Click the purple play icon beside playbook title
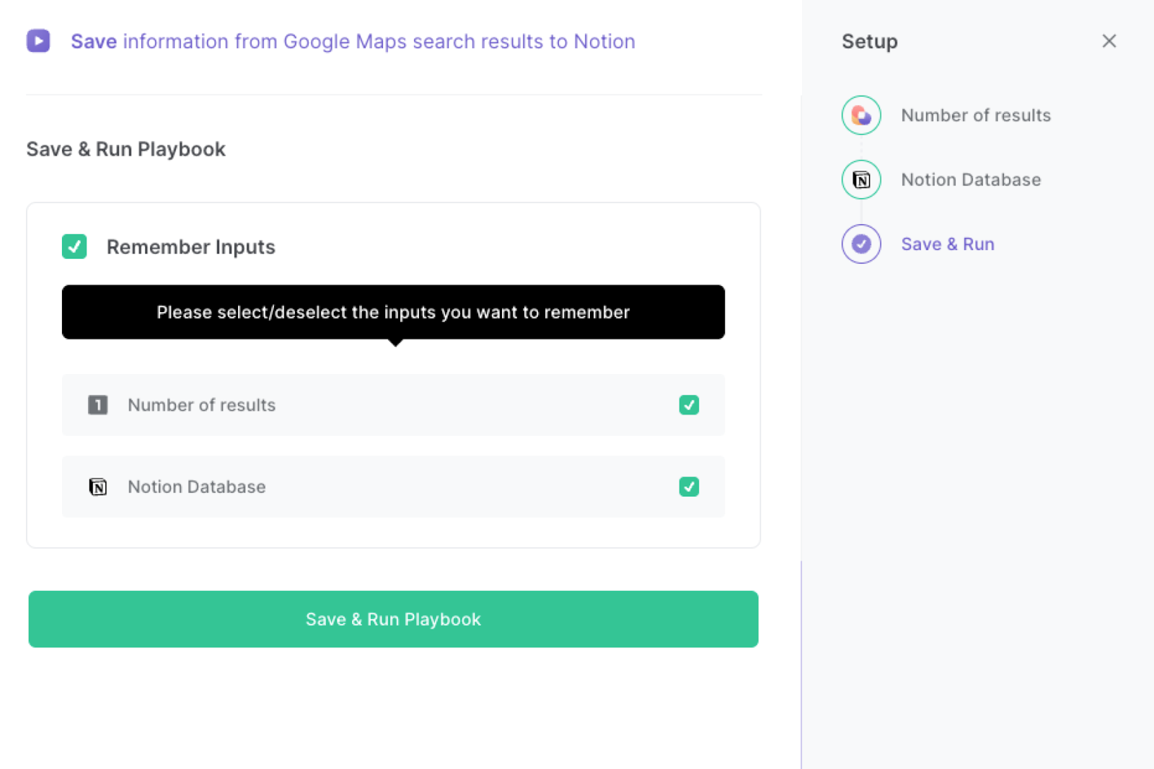This screenshot has height=769, width=1154. coord(38,41)
